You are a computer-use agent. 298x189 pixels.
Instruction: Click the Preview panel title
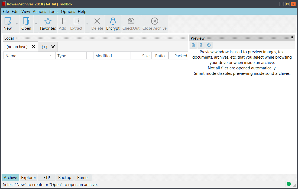[x=197, y=38]
